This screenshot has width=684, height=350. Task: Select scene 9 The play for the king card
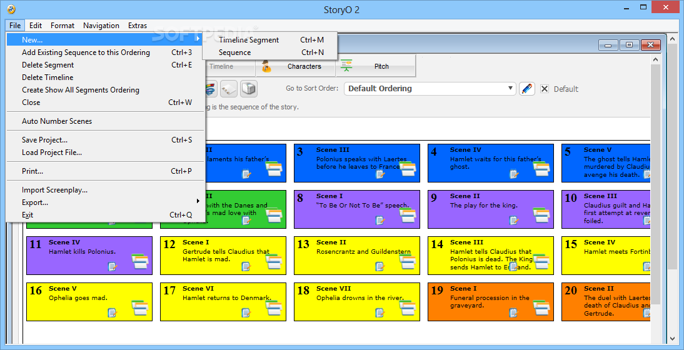point(491,209)
